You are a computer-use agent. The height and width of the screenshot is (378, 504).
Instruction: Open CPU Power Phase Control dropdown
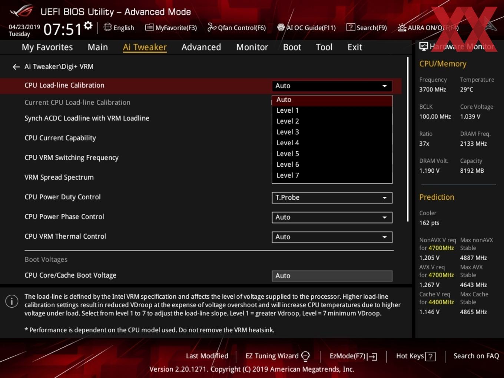point(332,217)
